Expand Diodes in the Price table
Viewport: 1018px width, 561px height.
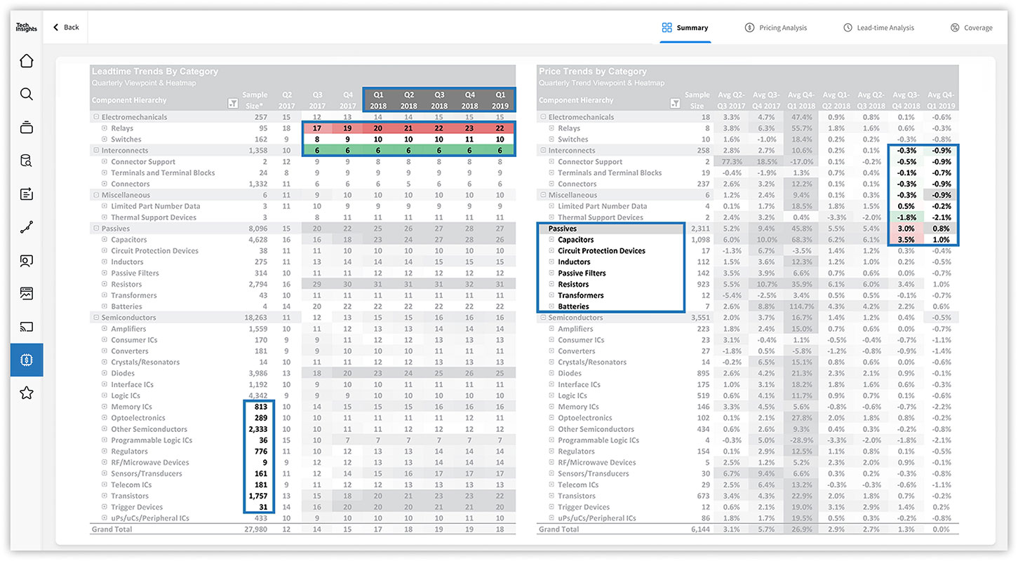click(551, 373)
